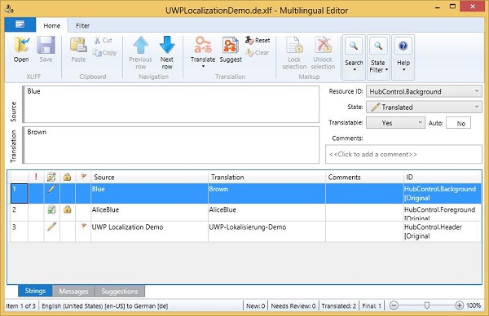Viewport: 489px width, 316px height.
Task: Expand the State Filter dropdown arrow
Action: click(x=386, y=70)
